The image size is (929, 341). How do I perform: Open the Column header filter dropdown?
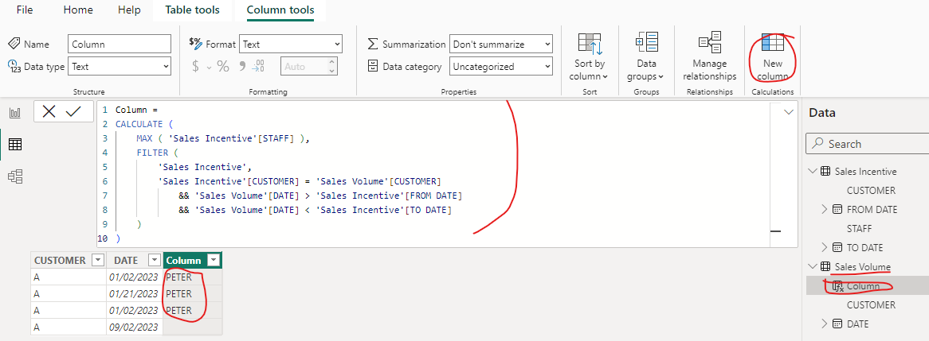tap(214, 261)
